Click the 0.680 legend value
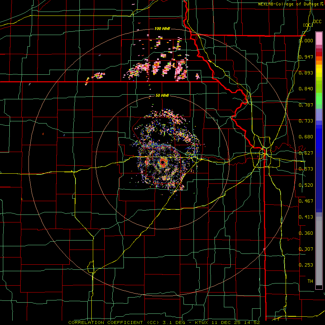325x325 pixels. point(306,137)
